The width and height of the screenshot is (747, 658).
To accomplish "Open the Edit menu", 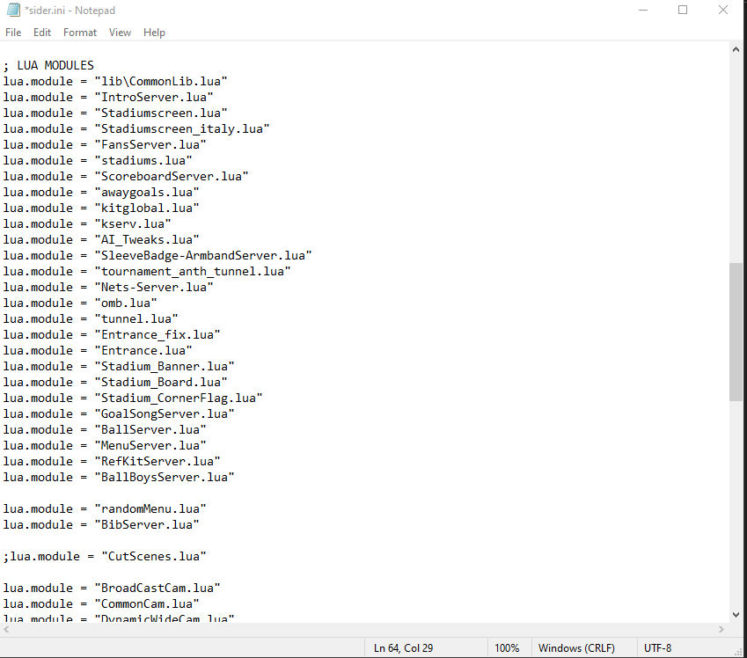I will tap(42, 33).
